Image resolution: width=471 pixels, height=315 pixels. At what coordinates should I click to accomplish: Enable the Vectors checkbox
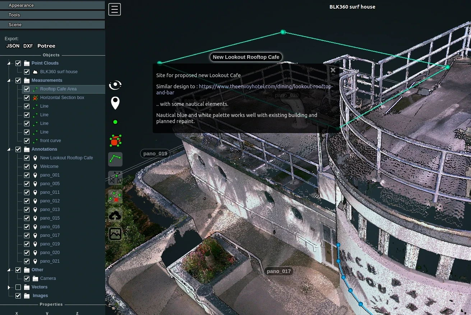pyautogui.click(x=18, y=287)
